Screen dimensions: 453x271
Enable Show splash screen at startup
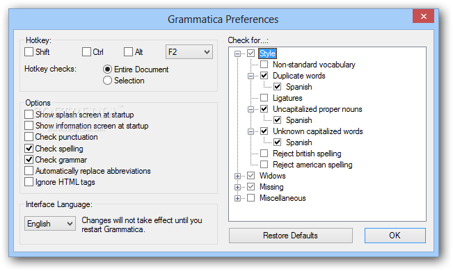(x=29, y=115)
